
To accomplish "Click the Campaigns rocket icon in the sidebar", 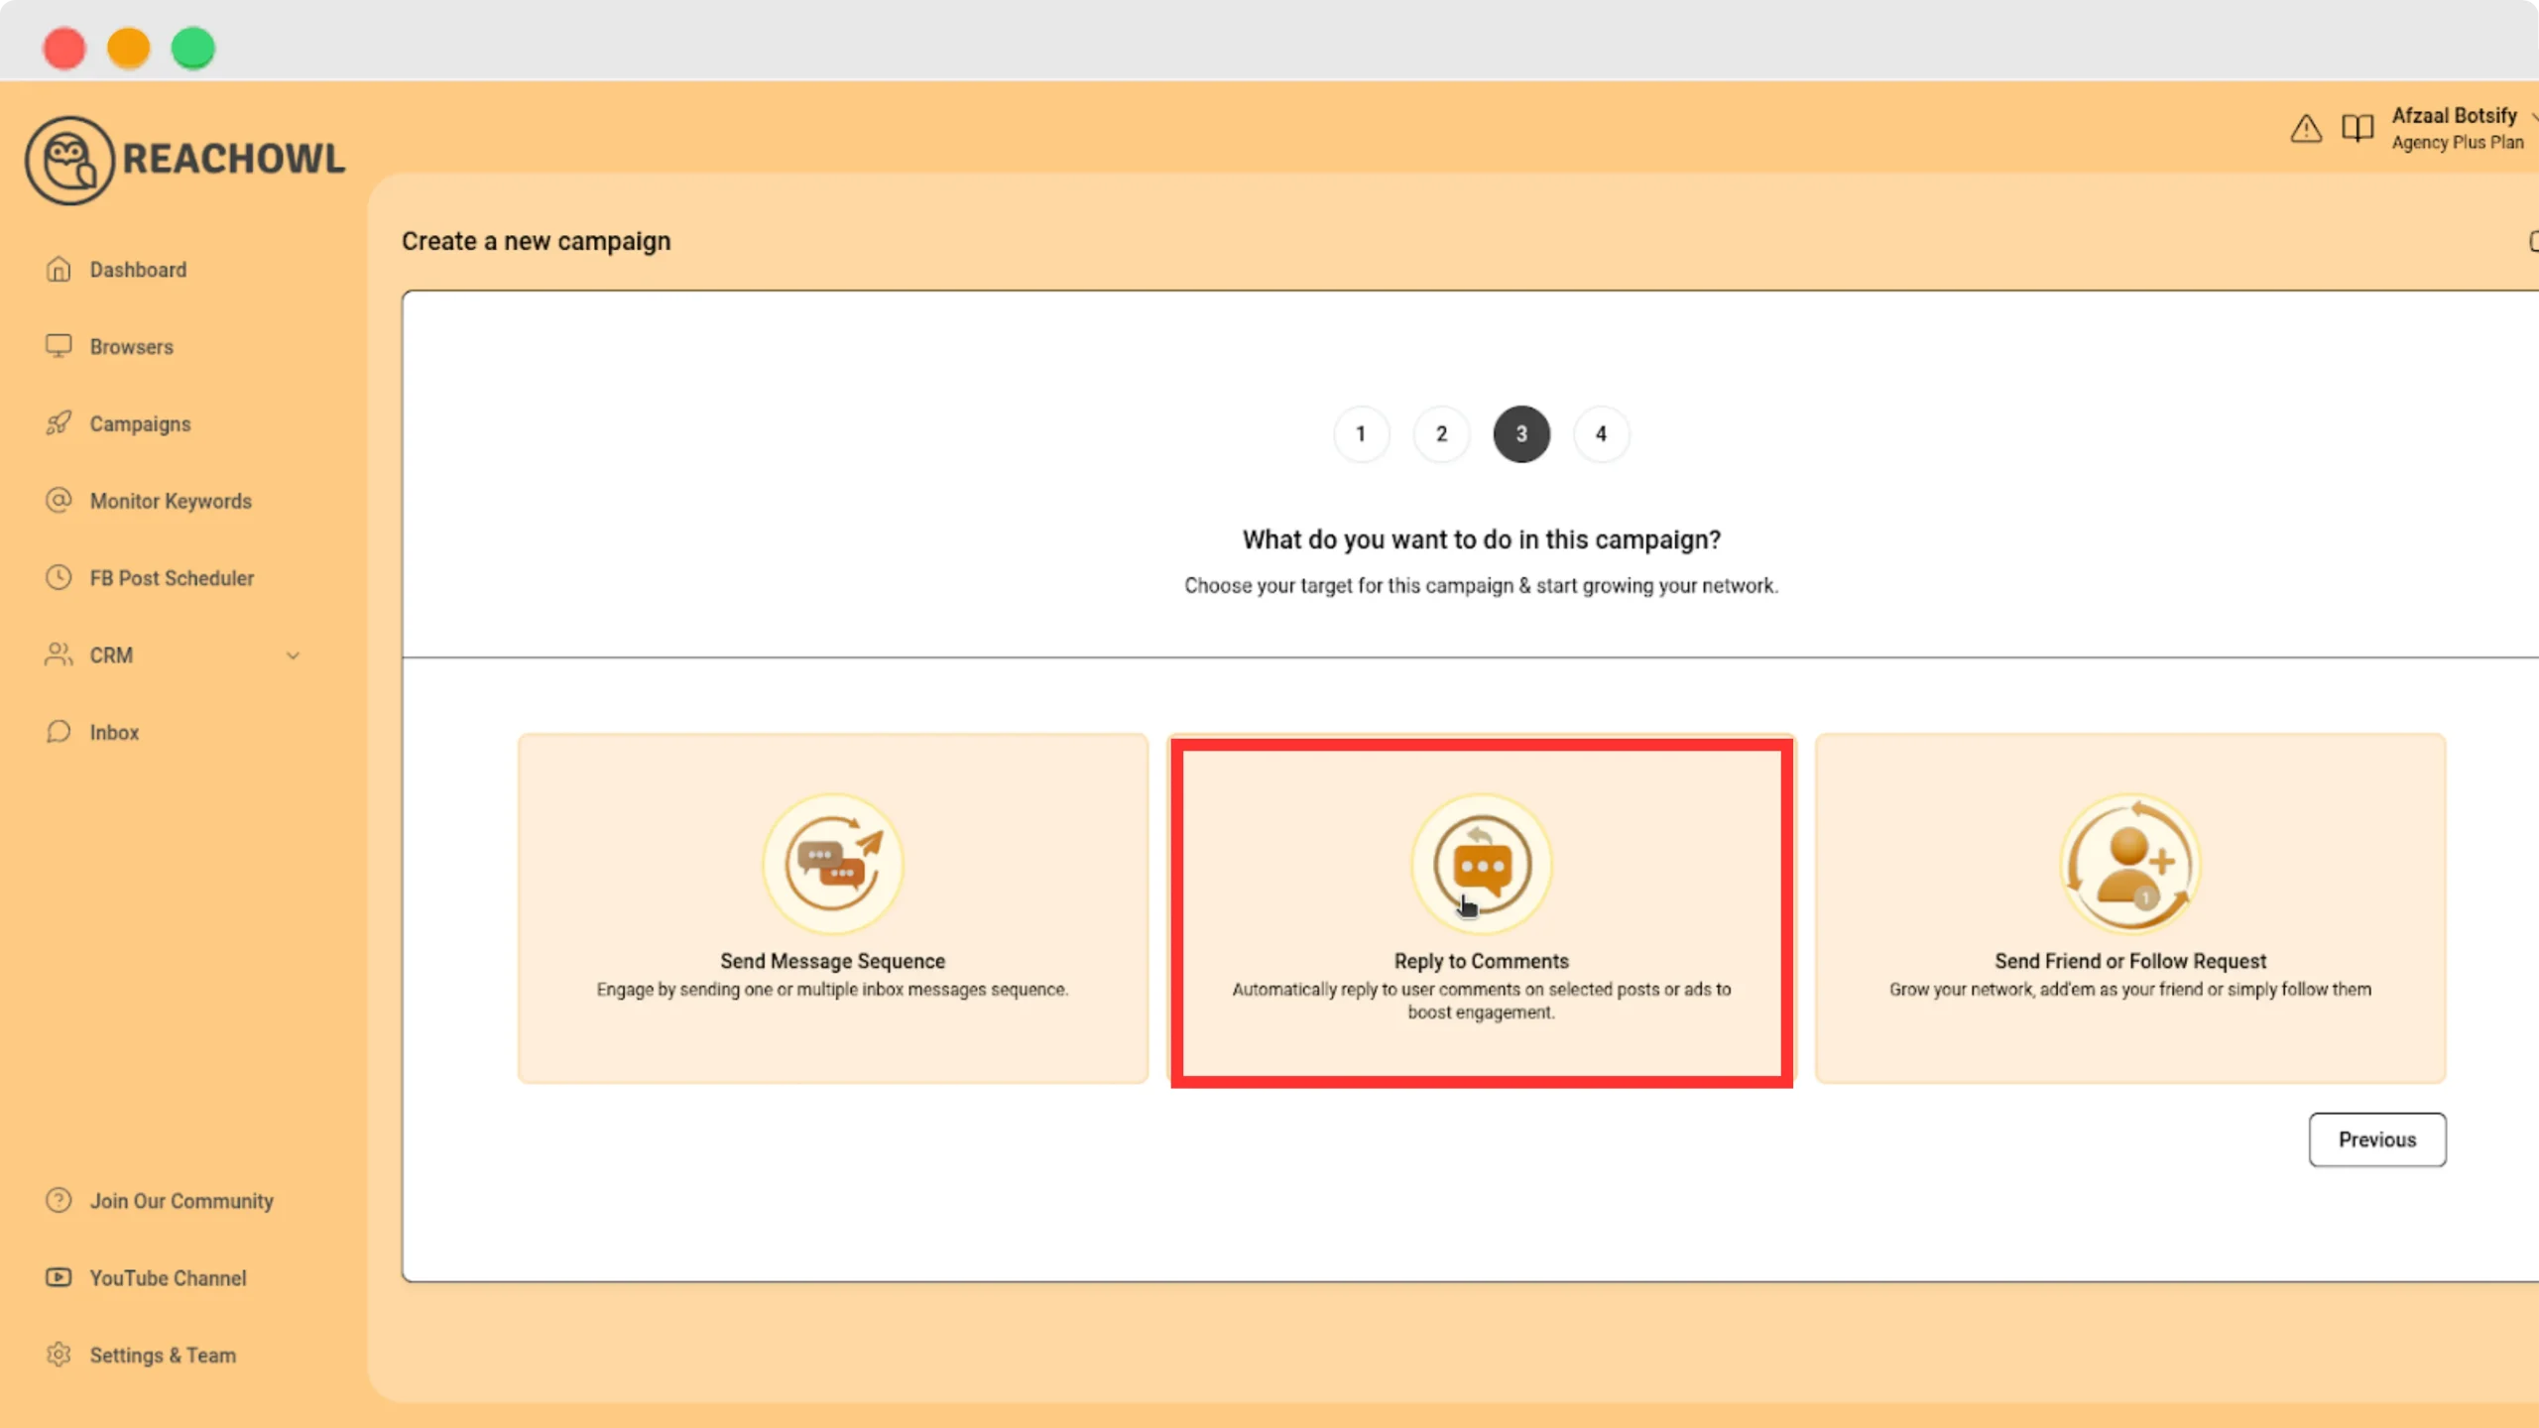I will [x=59, y=423].
